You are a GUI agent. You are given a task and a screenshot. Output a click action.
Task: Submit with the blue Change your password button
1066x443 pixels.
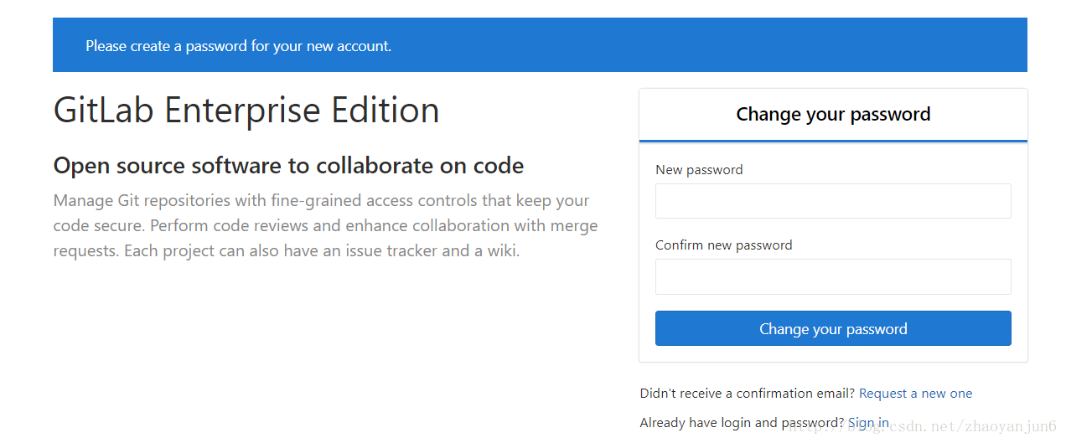(x=833, y=328)
